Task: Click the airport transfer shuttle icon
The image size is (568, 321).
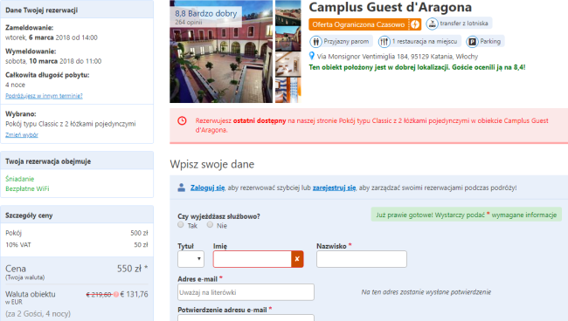Action: point(432,24)
